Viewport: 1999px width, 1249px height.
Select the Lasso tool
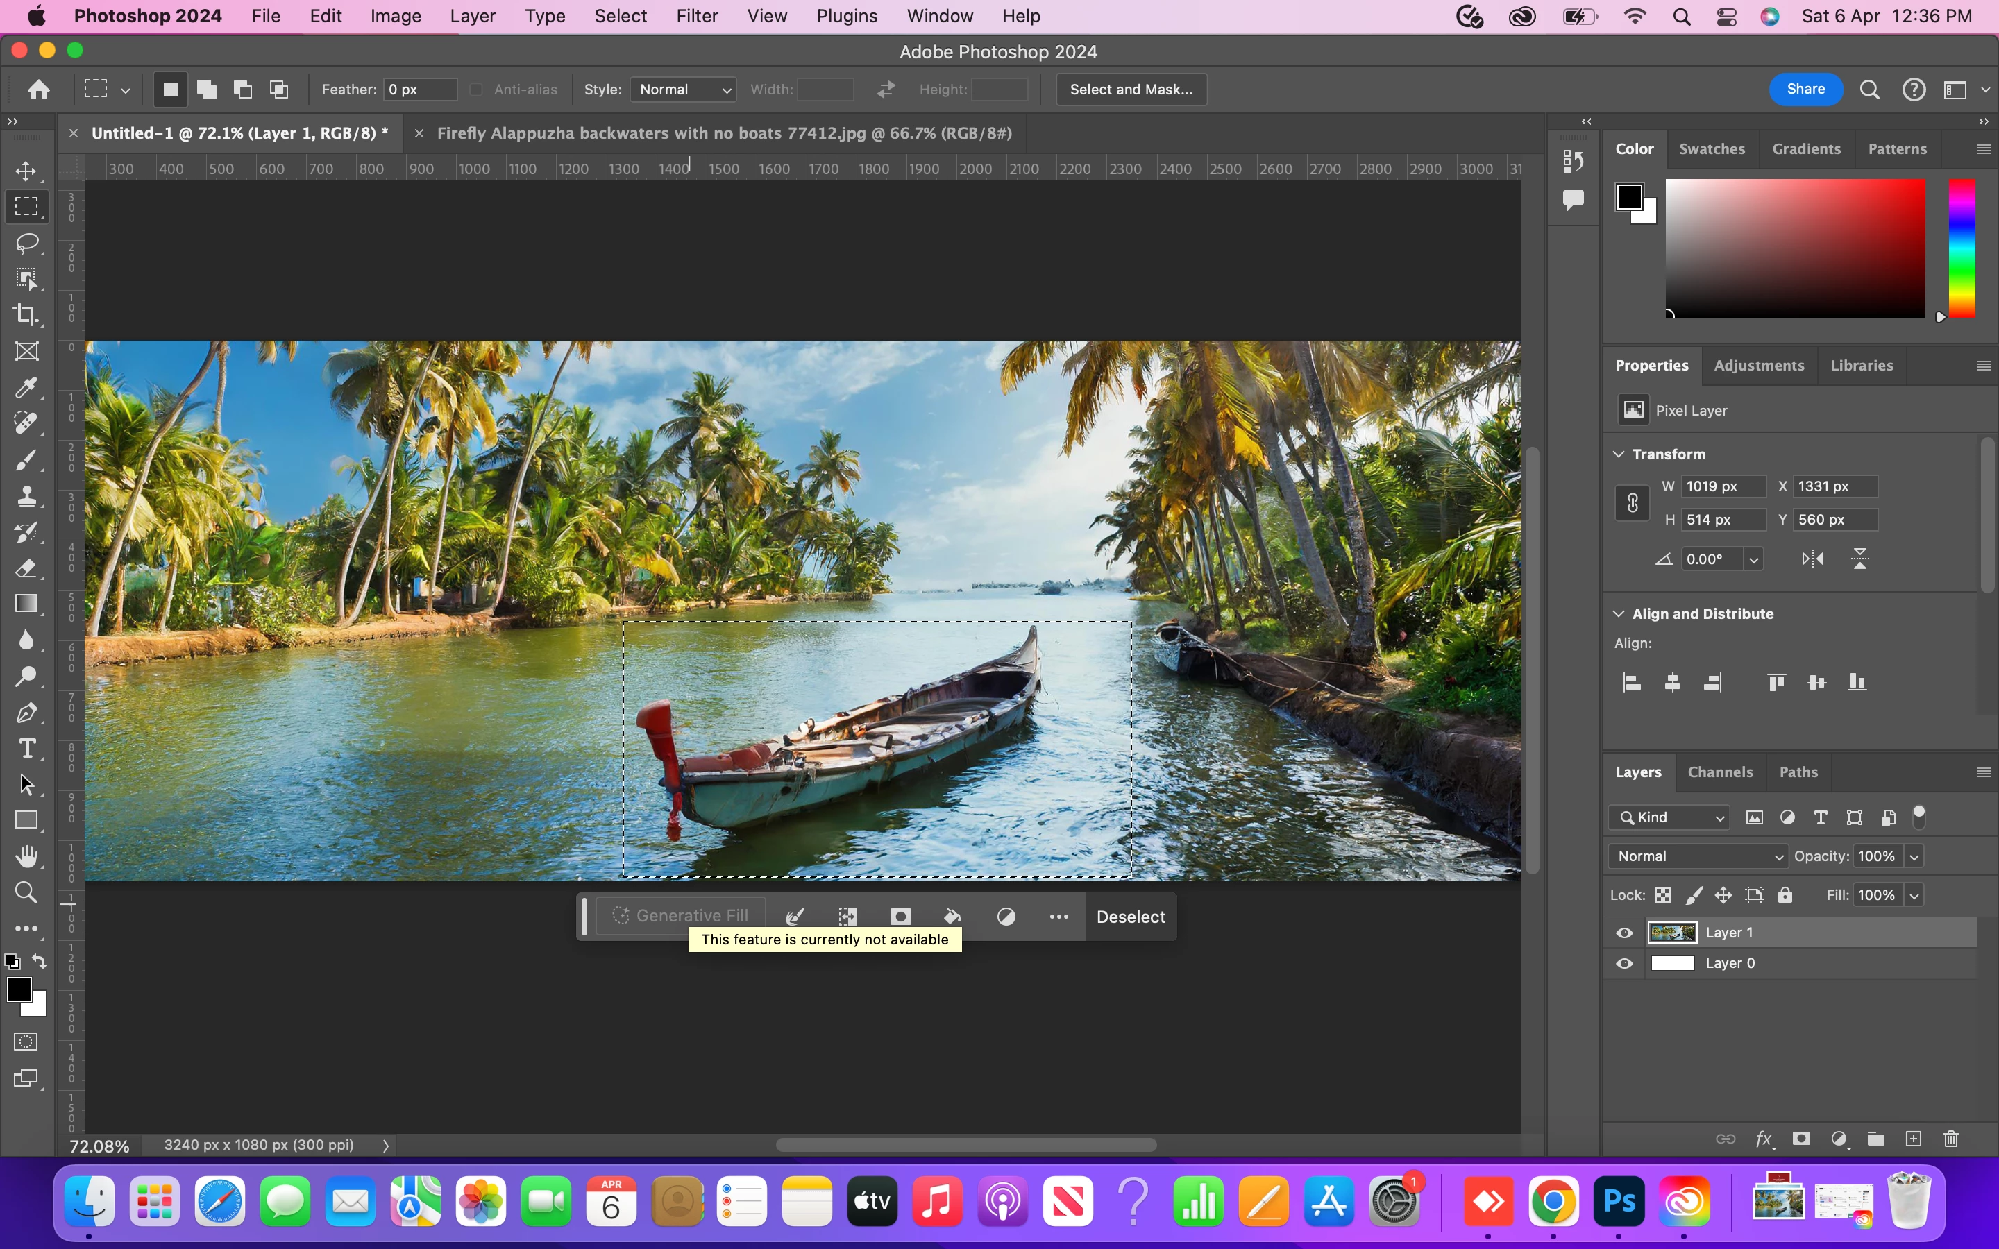(x=26, y=243)
